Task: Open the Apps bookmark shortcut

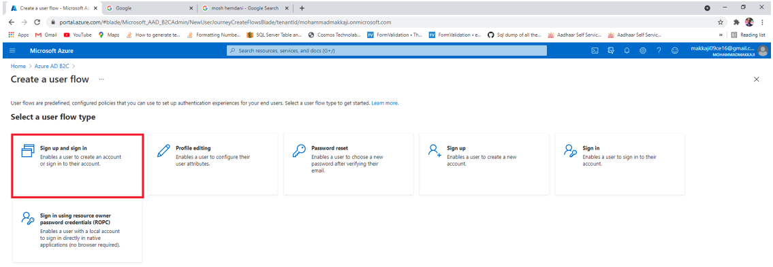Action: point(19,35)
